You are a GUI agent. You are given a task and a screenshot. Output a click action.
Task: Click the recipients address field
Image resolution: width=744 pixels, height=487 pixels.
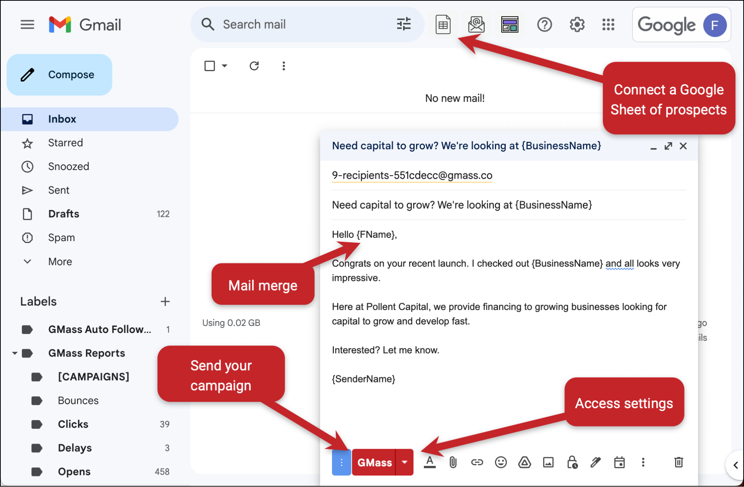(x=509, y=175)
